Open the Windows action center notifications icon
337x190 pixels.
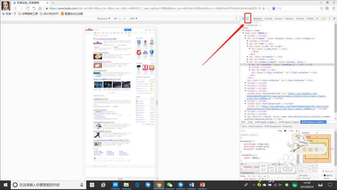pyautogui.click(x=330, y=185)
